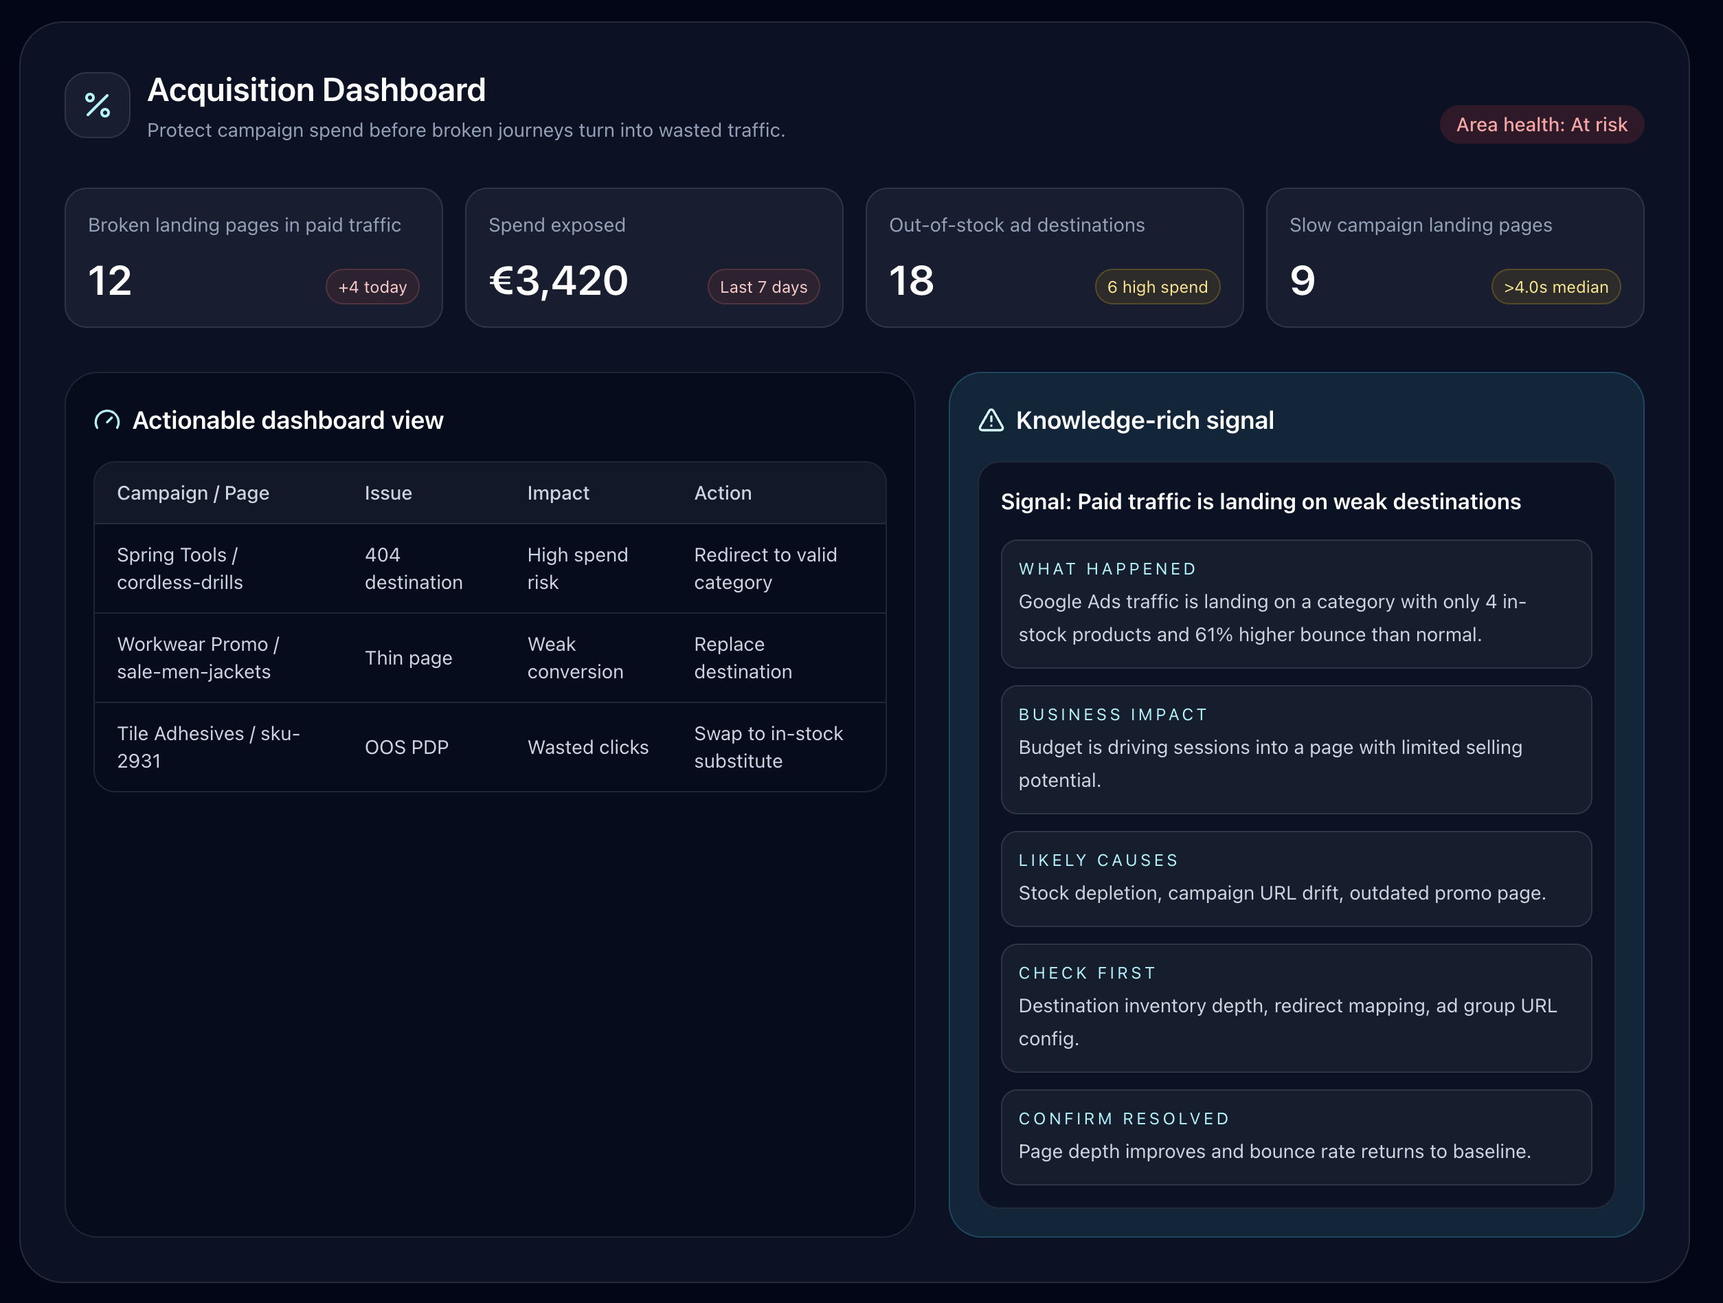The height and width of the screenshot is (1303, 1723).
Task: Select the Last 7 days pill
Action: click(763, 287)
